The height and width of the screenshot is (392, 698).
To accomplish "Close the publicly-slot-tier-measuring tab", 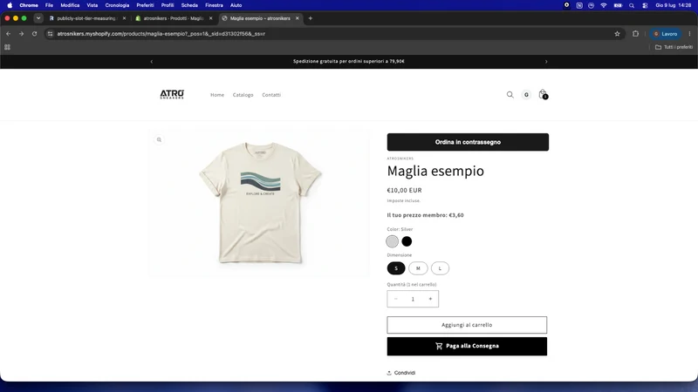I will tap(124, 18).
